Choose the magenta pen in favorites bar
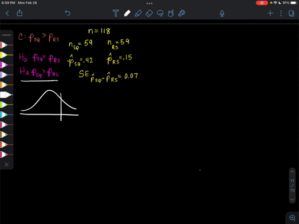Viewport: 299px width, 224px height. [x=6, y=65]
